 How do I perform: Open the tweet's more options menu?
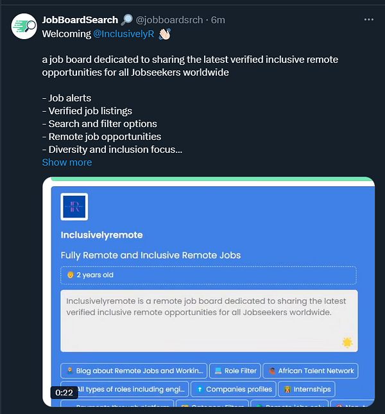368,20
